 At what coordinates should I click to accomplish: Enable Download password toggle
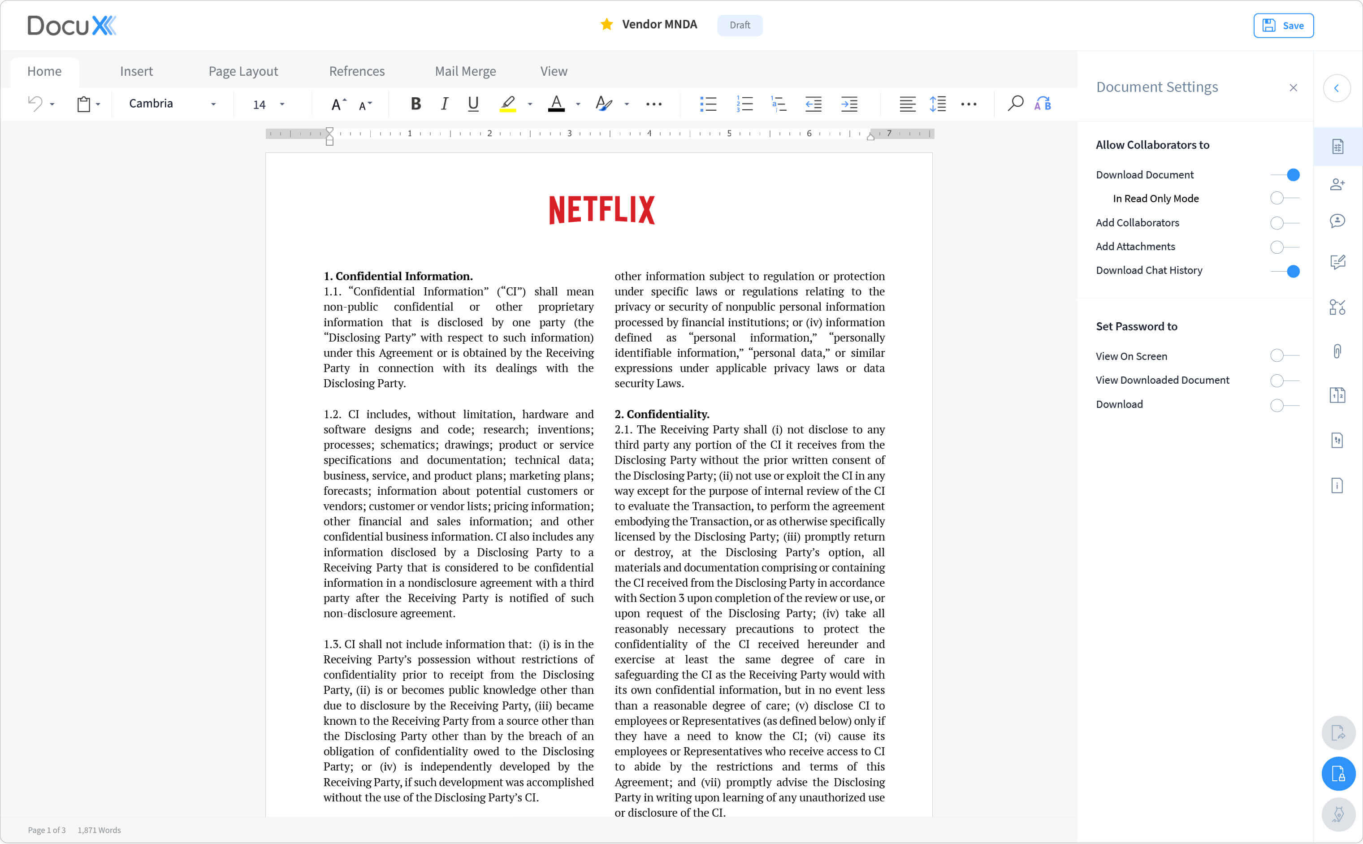click(1285, 405)
